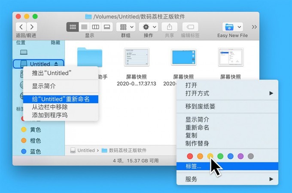The width and height of the screenshot is (292, 193).
Task: Select the blue 蓝色 tag in sidebar
Action: click(31, 151)
